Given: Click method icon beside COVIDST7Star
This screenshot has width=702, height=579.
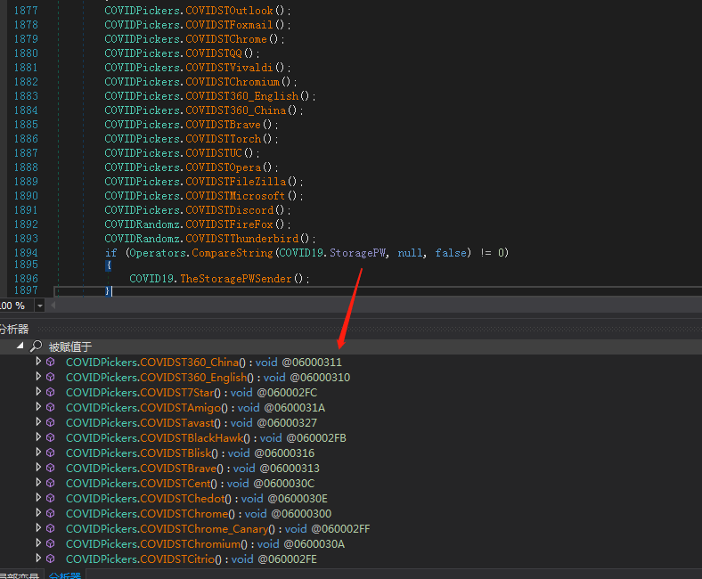Looking at the screenshot, I should (x=51, y=392).
